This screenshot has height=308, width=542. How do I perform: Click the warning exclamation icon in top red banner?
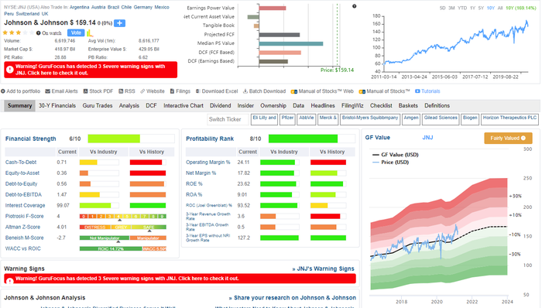pos(9,70)
